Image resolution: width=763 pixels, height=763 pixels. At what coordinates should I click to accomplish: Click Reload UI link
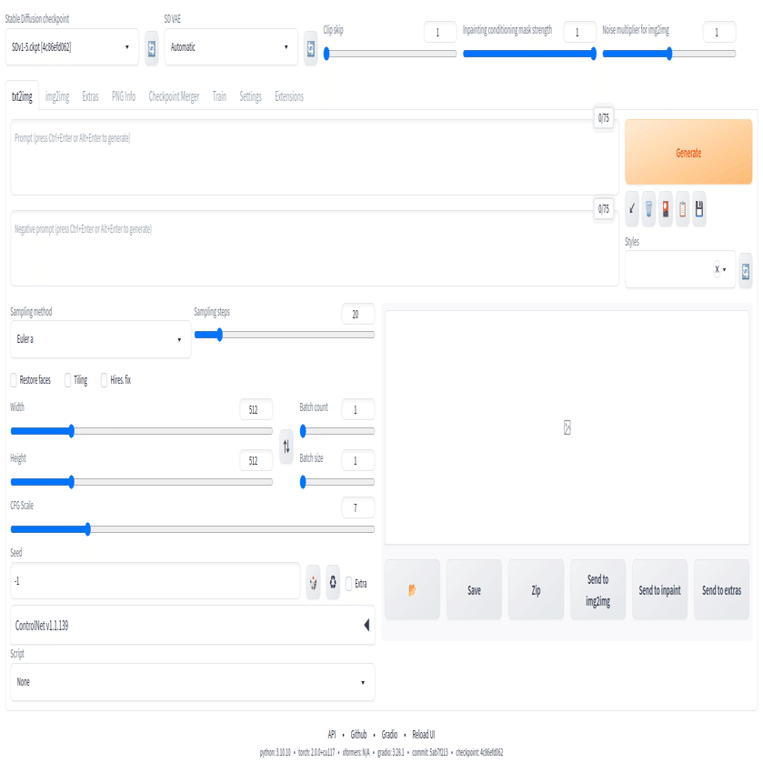tap(424, 734)
